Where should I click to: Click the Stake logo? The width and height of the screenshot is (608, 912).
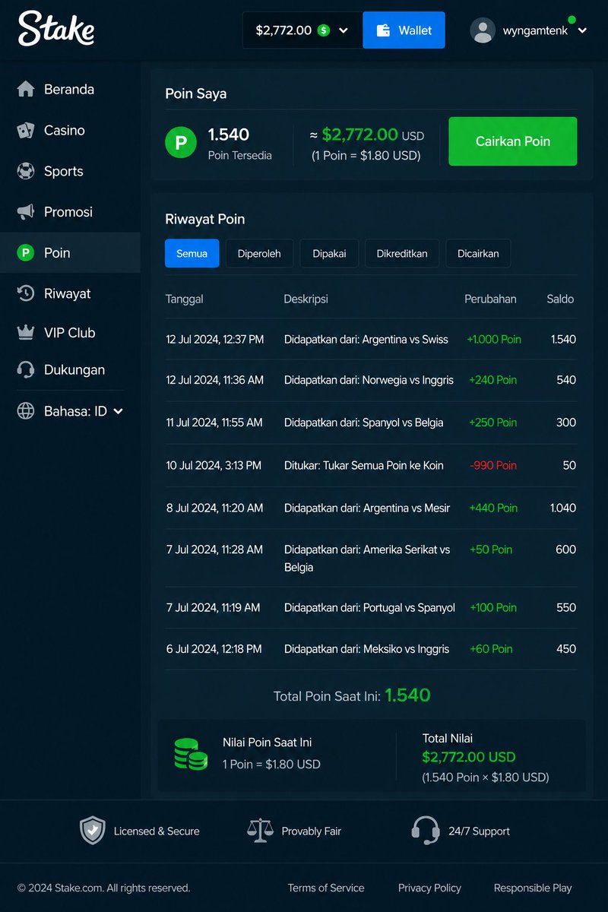56,29
